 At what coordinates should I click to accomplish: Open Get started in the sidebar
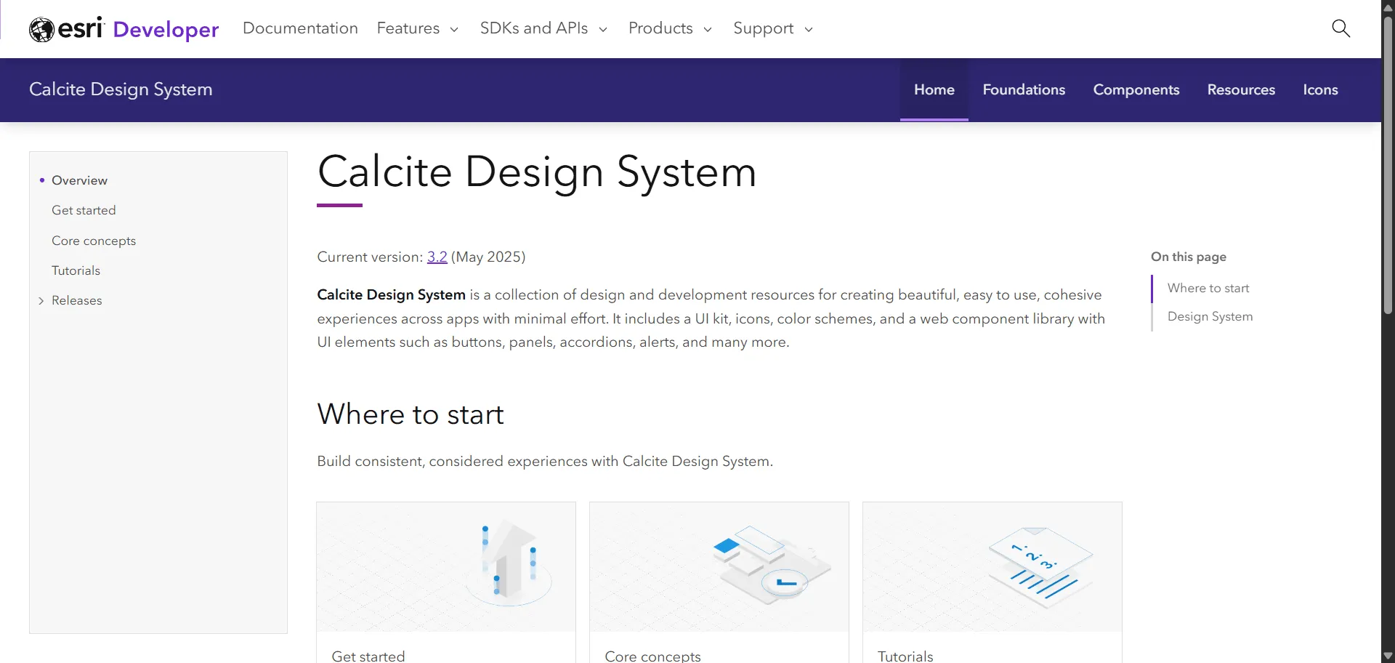84,210
